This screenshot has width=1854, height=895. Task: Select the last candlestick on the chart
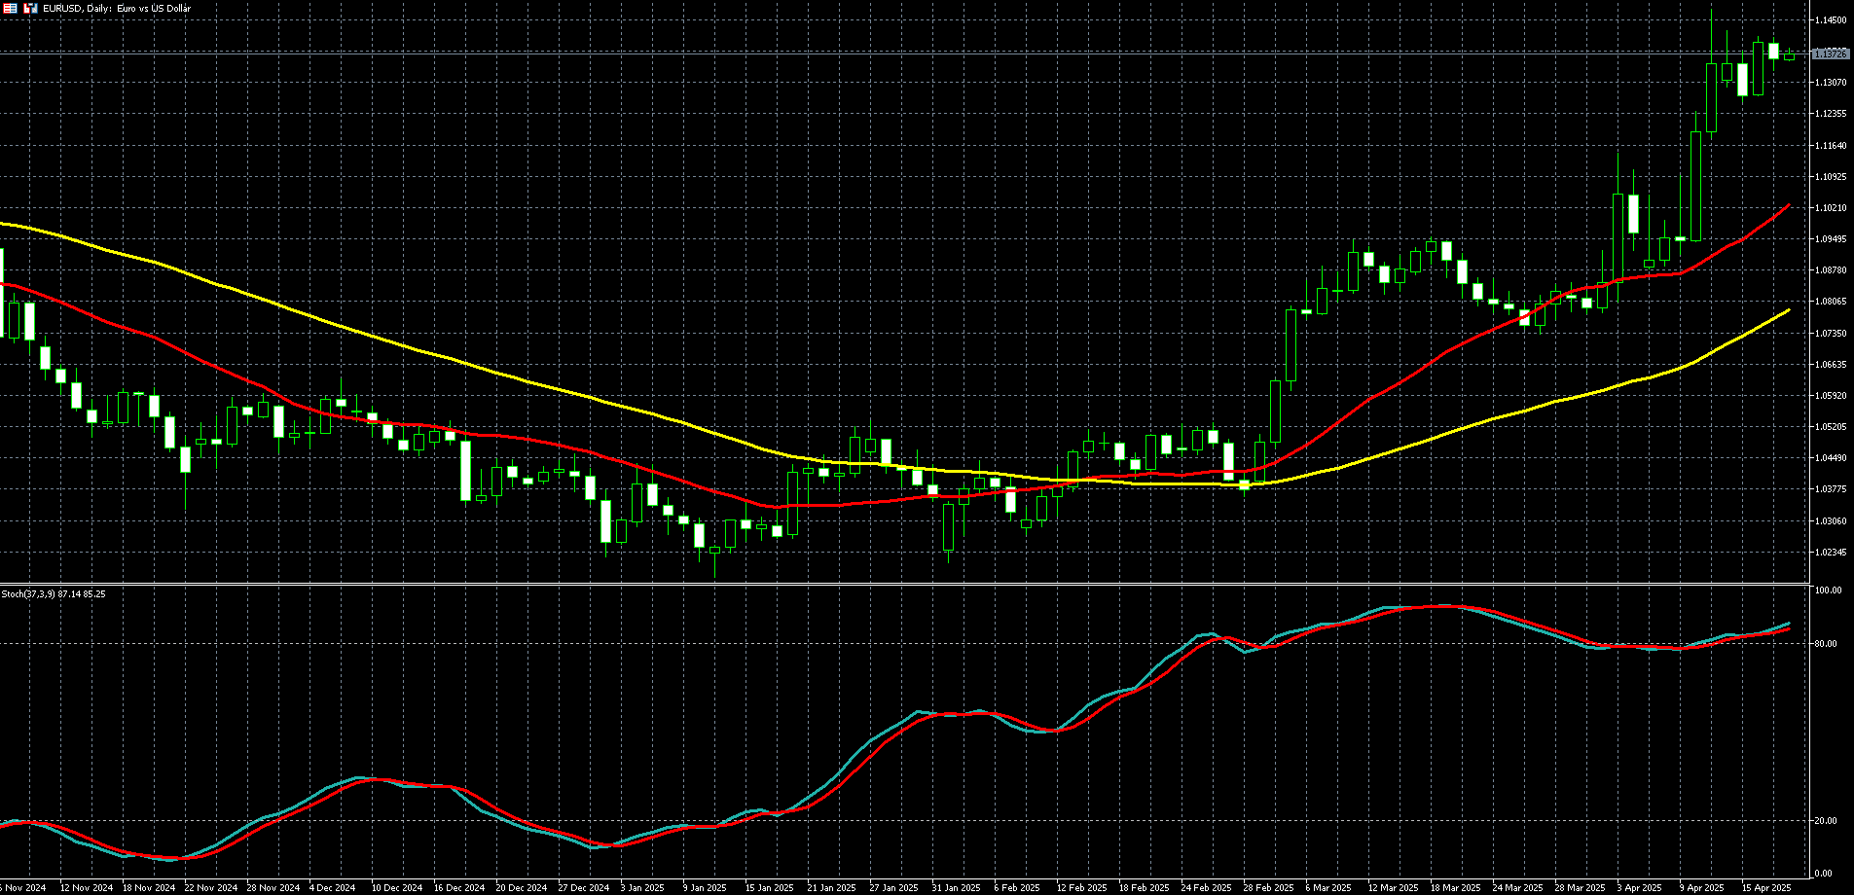1789,56
